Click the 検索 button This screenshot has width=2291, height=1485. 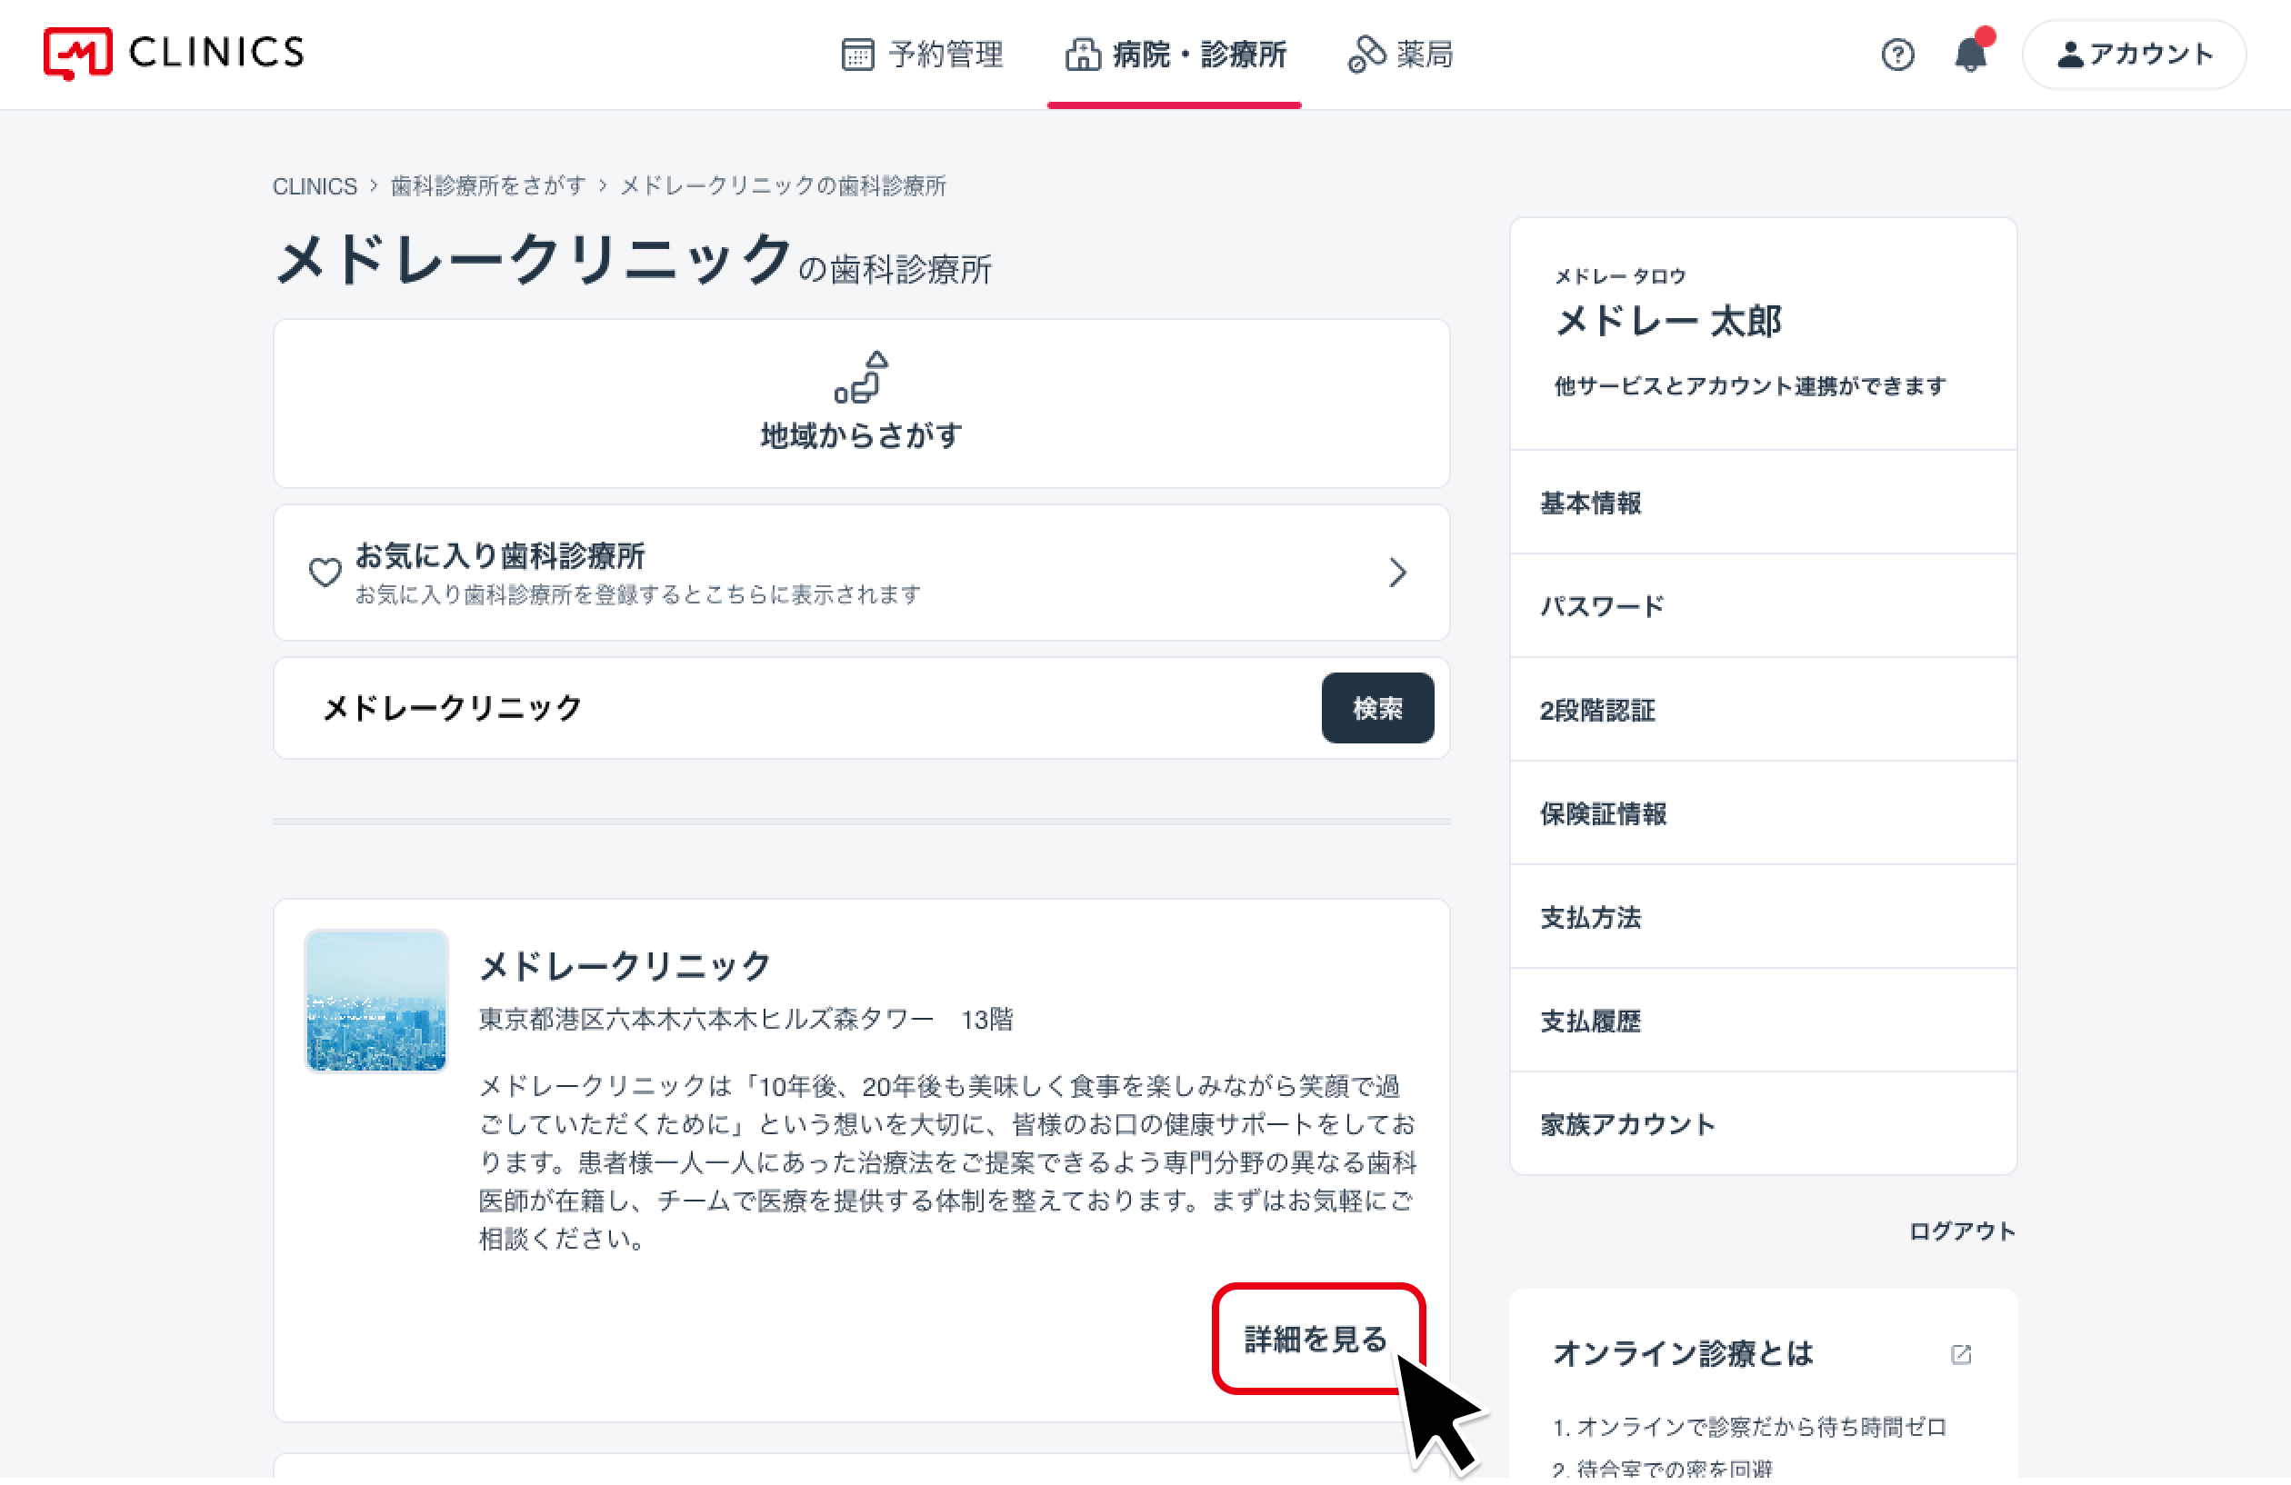pyautogui.click(x=1376, y=708)
